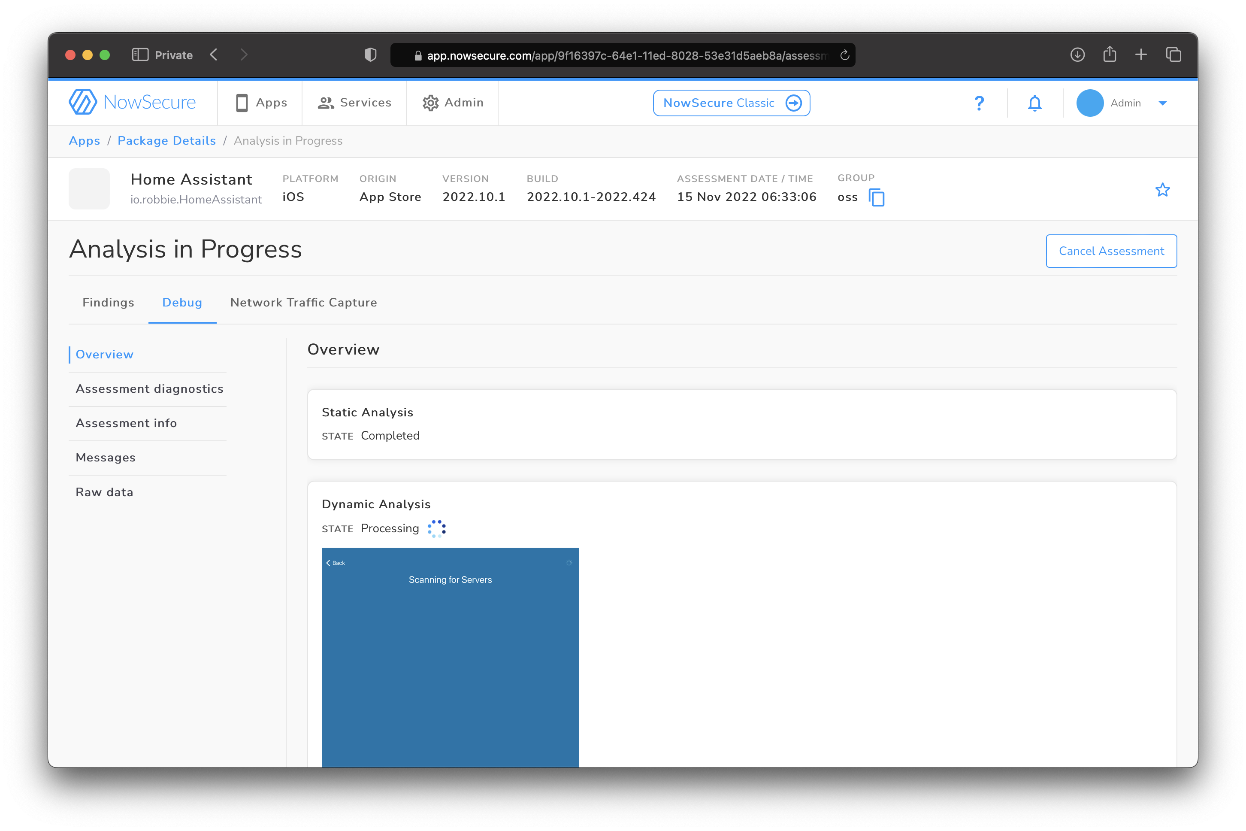Tap Back in the device screenshot
This screenshot has width=1246, height=831.
pos(336,563)
